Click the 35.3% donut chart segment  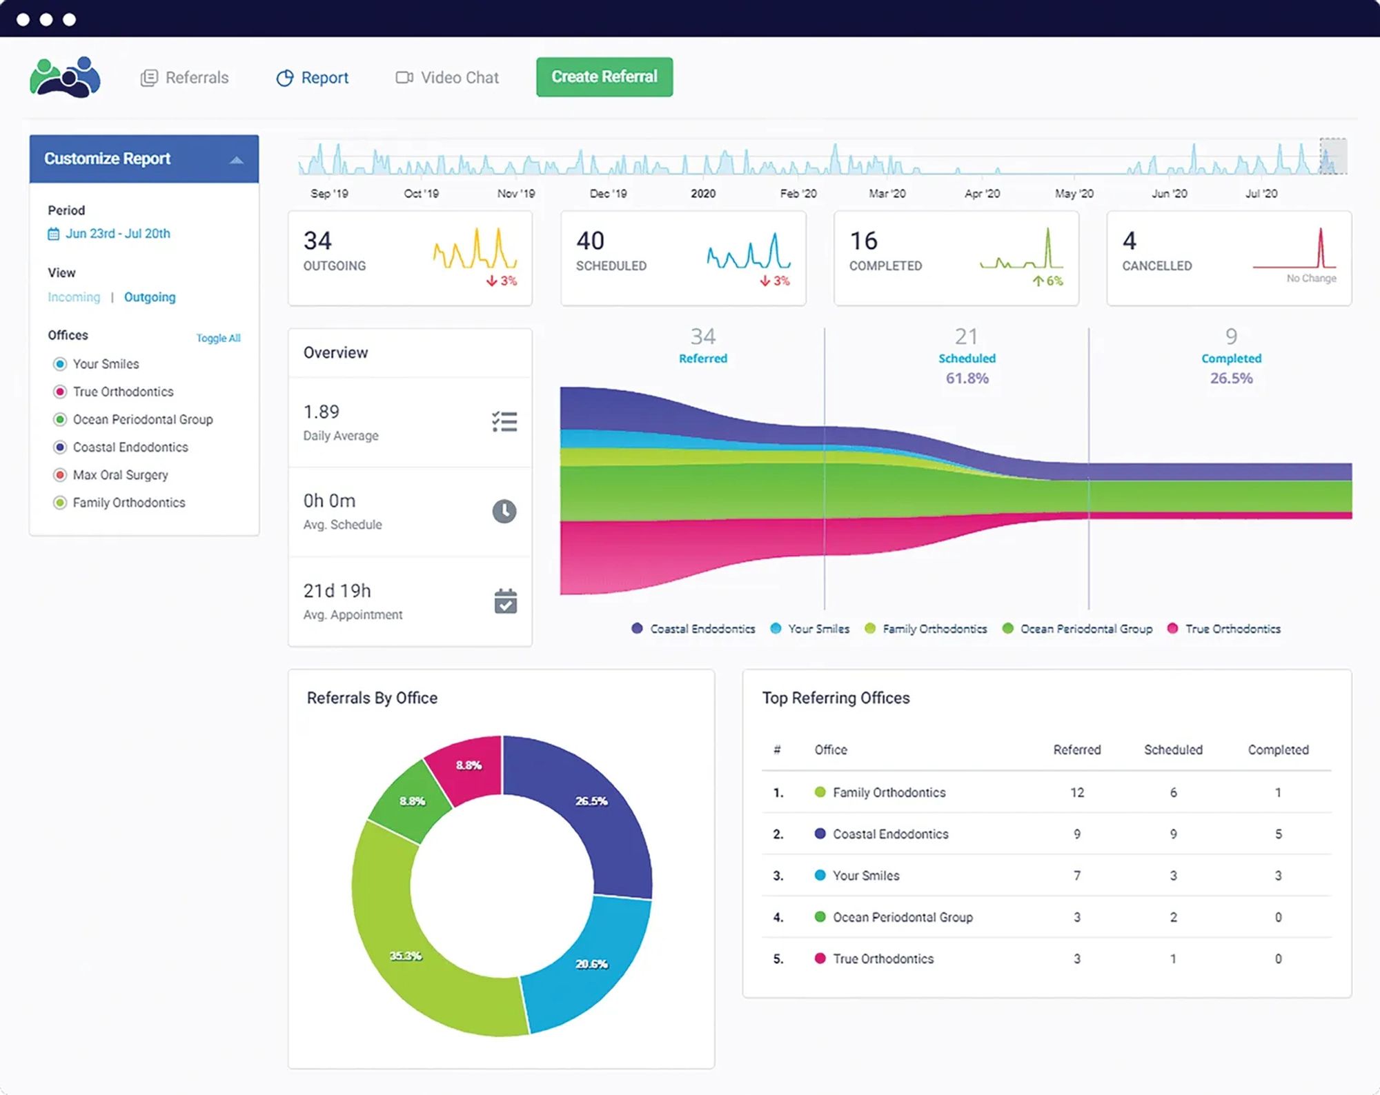[406, 956]
